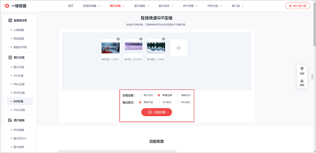Click the 1.05MB file size text
The height and width of the screenshot is (153, 316).
click(x=115, y=59)
